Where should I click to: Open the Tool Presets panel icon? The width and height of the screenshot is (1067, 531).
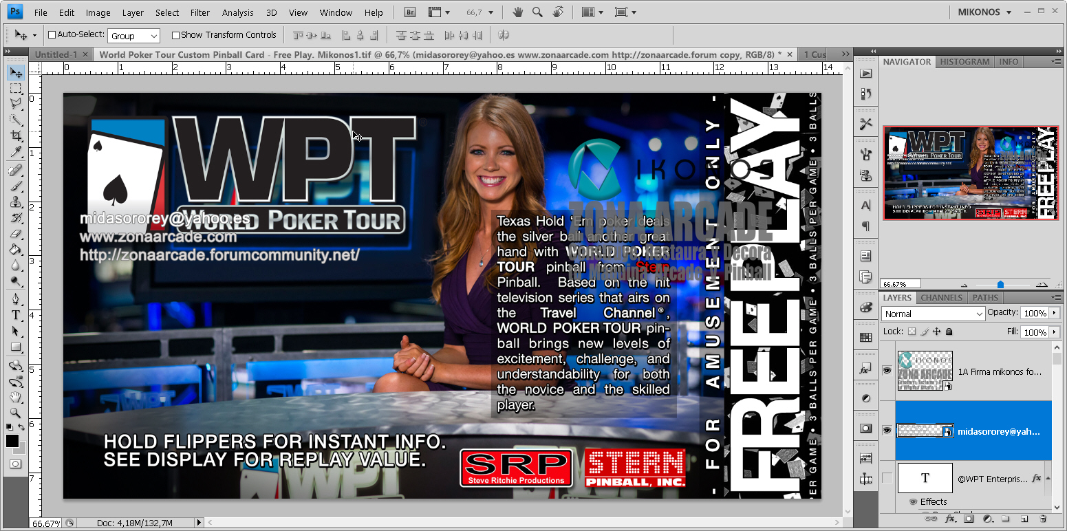point(866,124)
